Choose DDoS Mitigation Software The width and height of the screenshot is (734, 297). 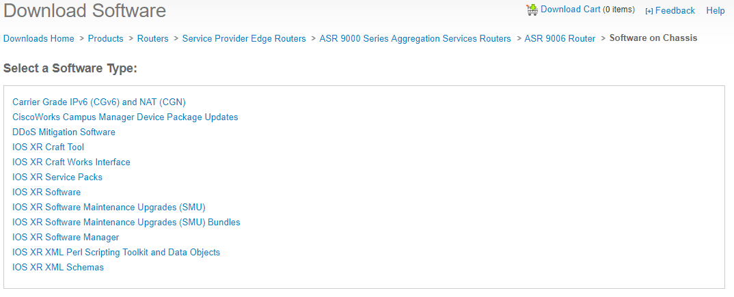(64, 132)
